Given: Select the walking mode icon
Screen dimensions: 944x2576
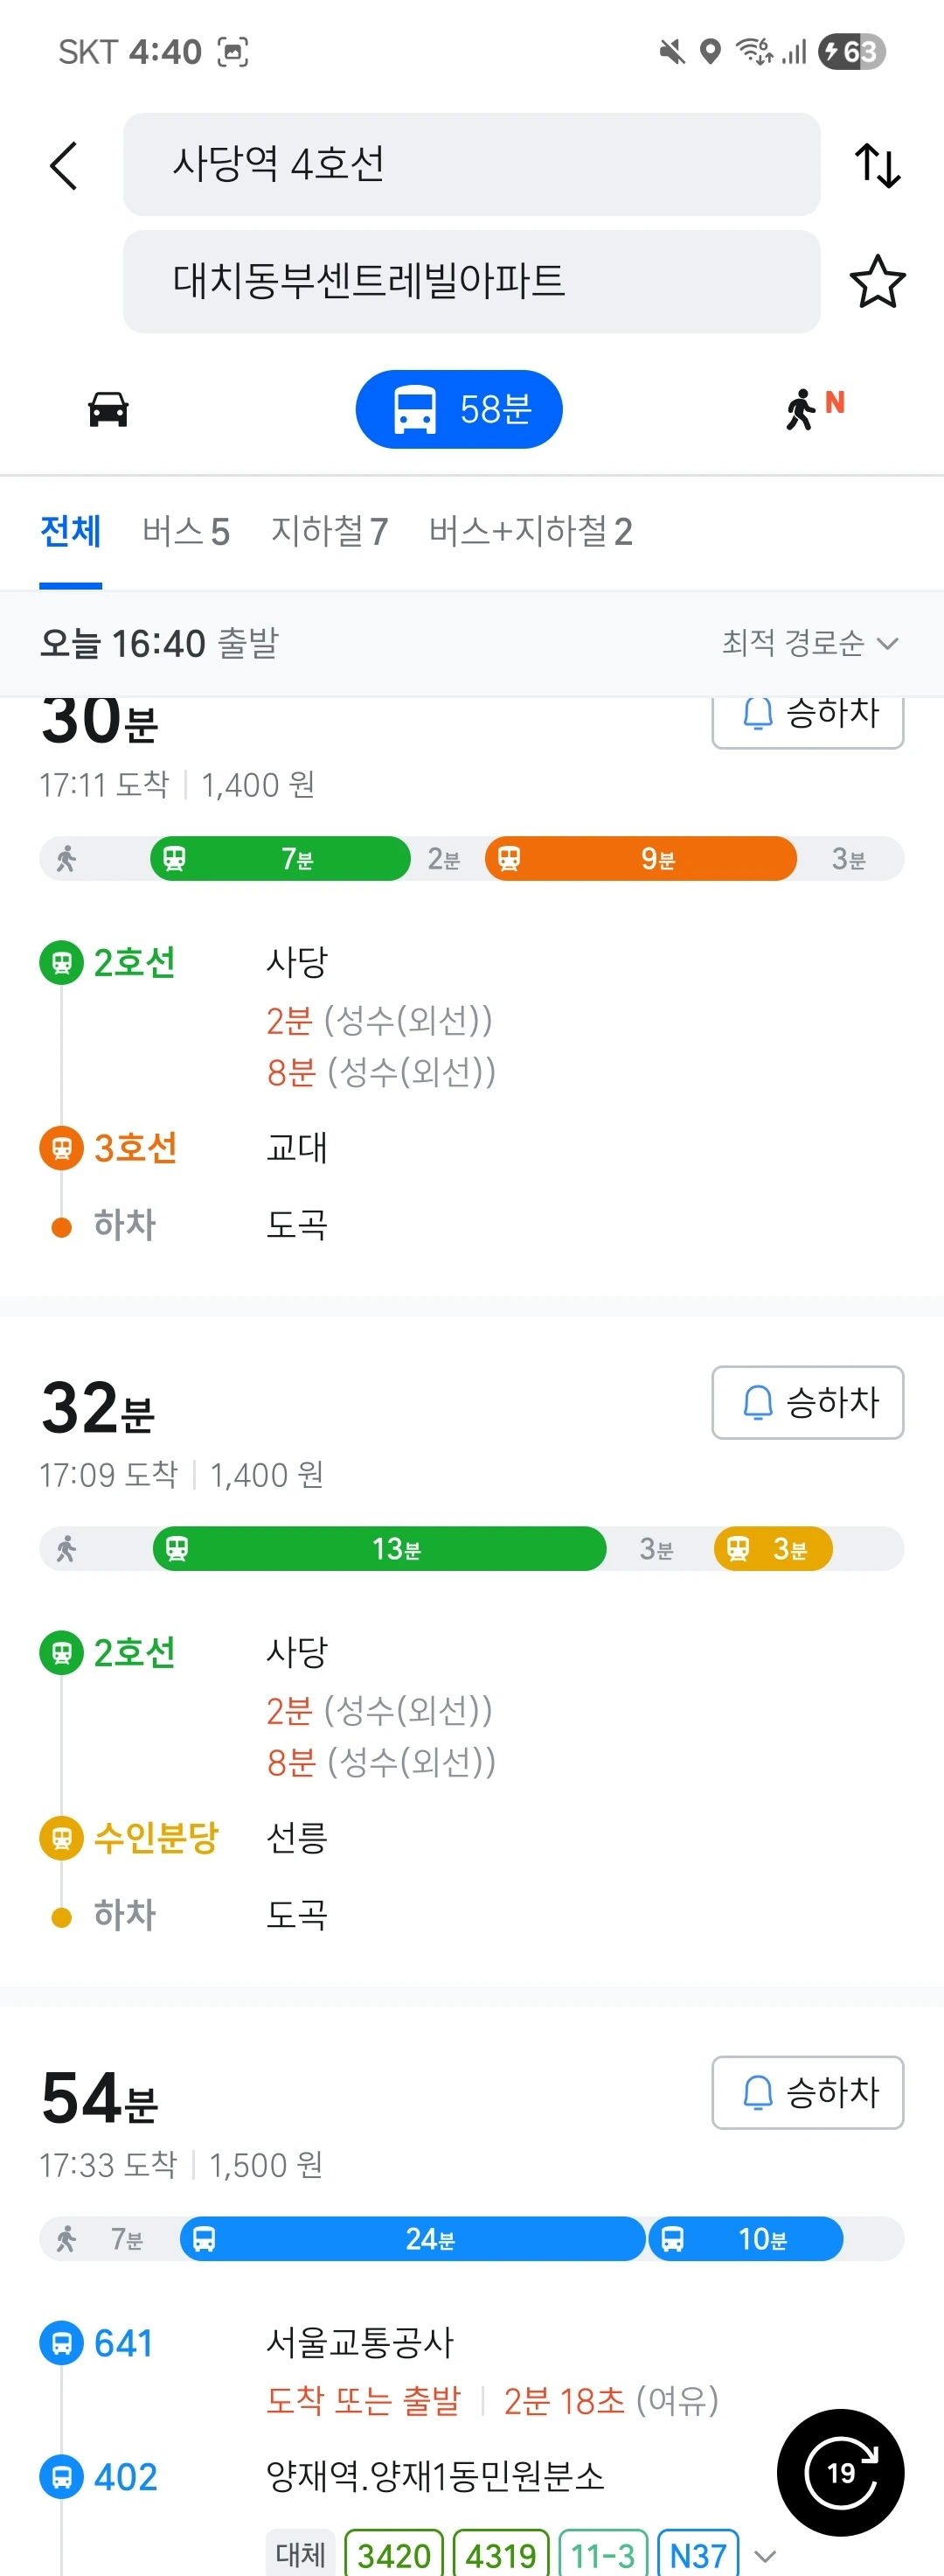Looking at the screenshot, I should (x=814, y=408).
